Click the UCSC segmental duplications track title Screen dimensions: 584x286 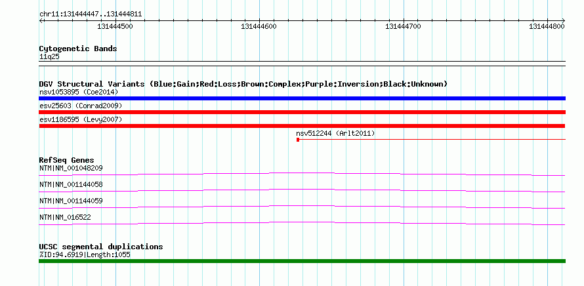101,247
